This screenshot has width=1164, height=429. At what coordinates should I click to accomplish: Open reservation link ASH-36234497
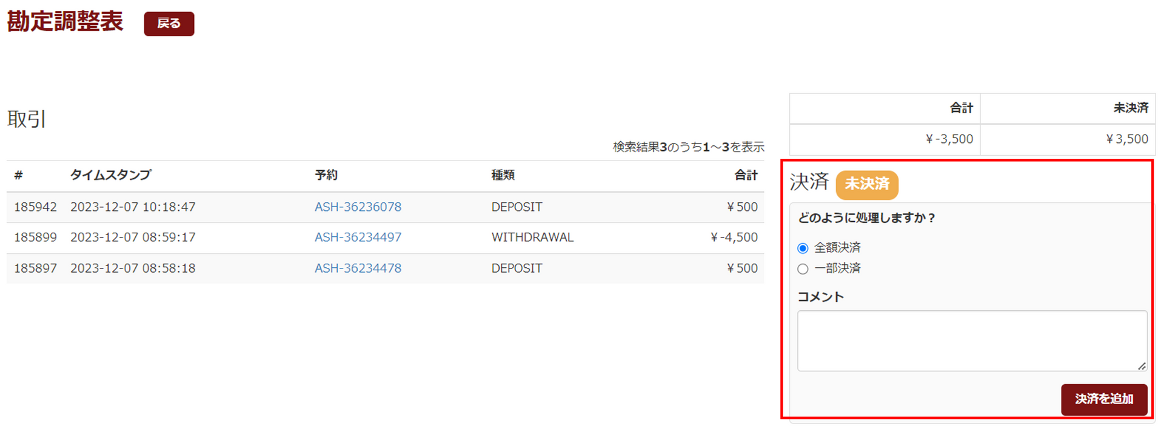pyautogui.click(x=358, y=238)
